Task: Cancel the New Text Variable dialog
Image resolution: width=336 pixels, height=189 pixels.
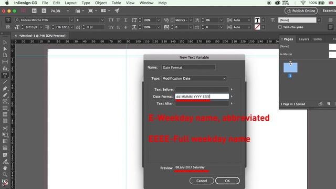Action: tap(202, 181)
